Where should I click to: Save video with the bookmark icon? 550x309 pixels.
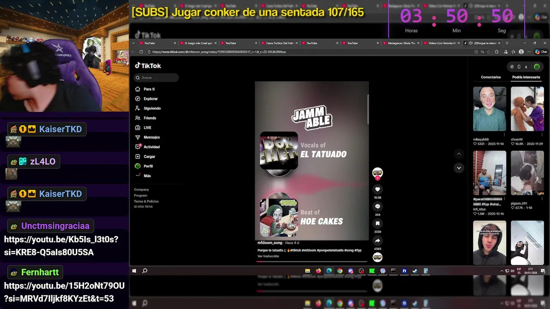click(377, 224)
